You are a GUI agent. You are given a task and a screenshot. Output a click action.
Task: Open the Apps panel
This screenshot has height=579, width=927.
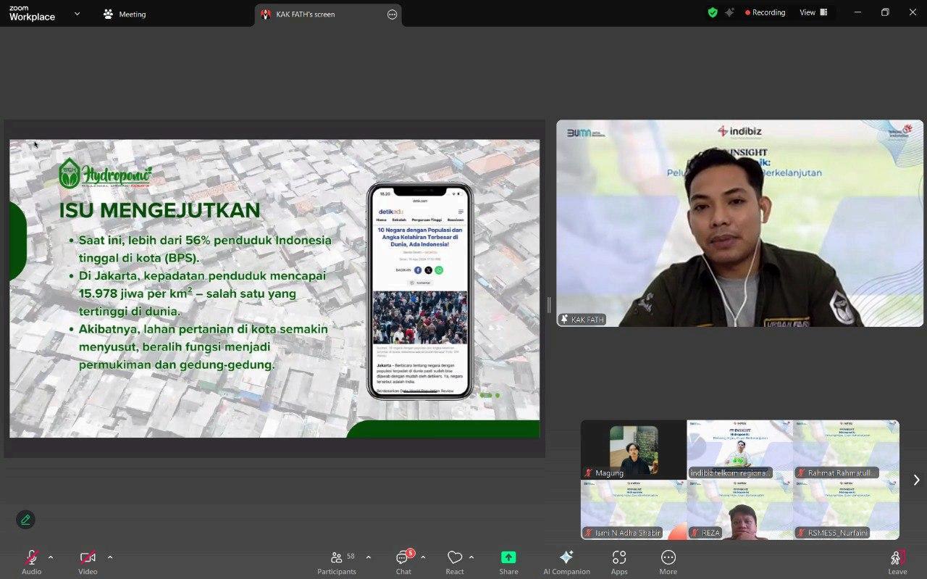tap(619, 562)
